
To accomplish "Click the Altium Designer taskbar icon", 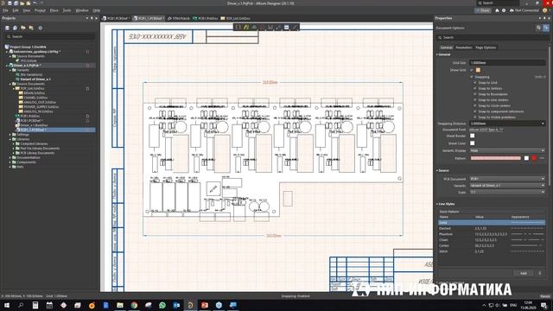I will [x=190, y=305].
